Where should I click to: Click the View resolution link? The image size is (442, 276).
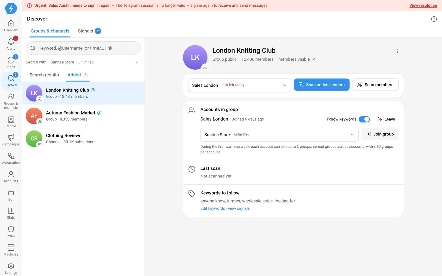[x=423, y=5]
